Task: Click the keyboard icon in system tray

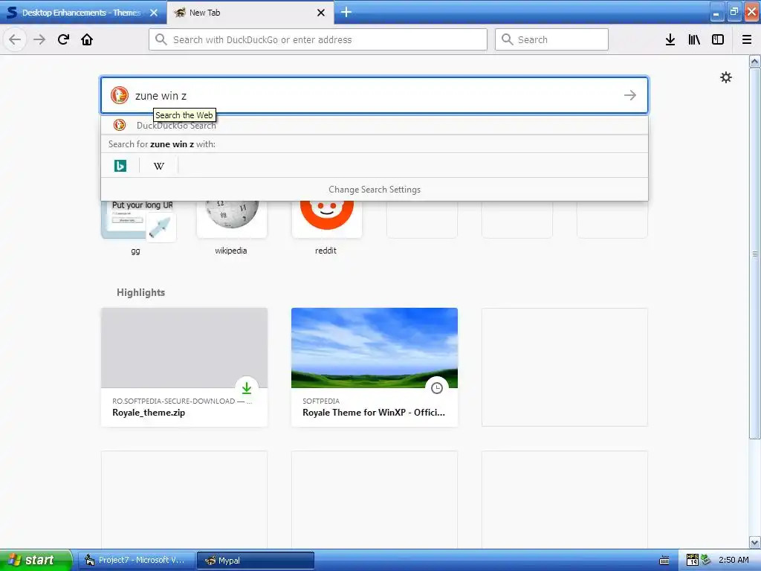Action: [664, 561]
